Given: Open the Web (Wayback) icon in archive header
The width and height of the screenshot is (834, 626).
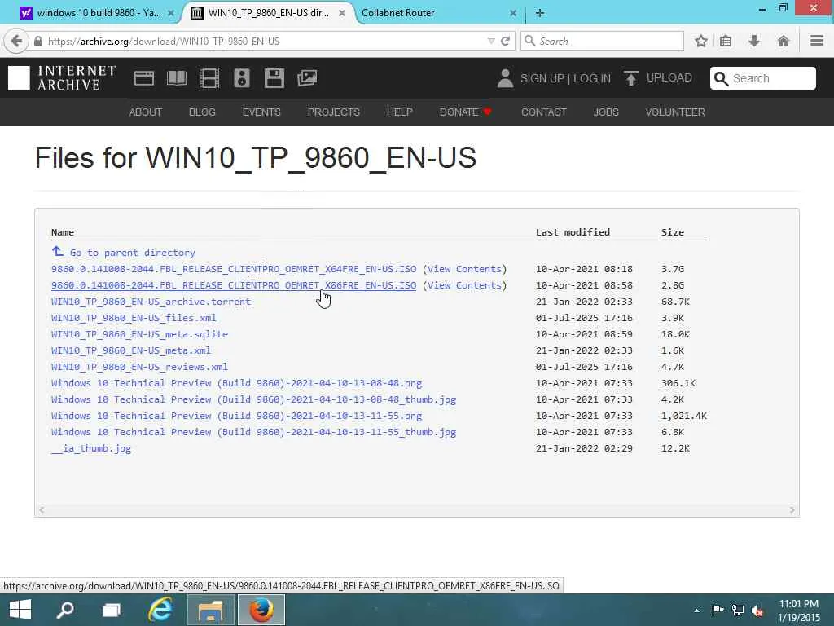Looking at the screenshot, I should coord(144,78).
